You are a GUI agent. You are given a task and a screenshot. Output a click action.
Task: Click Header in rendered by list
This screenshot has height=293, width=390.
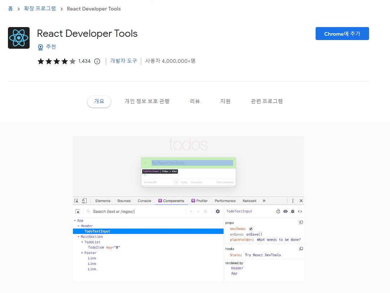(237, 268)
